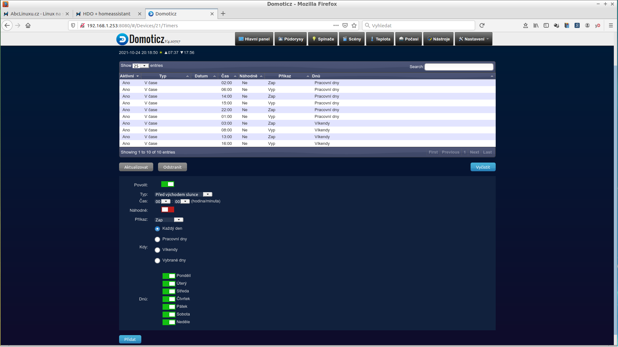Click the insecure connection lock icon
This screenshot has width=618, height=347.
point(82,25)
